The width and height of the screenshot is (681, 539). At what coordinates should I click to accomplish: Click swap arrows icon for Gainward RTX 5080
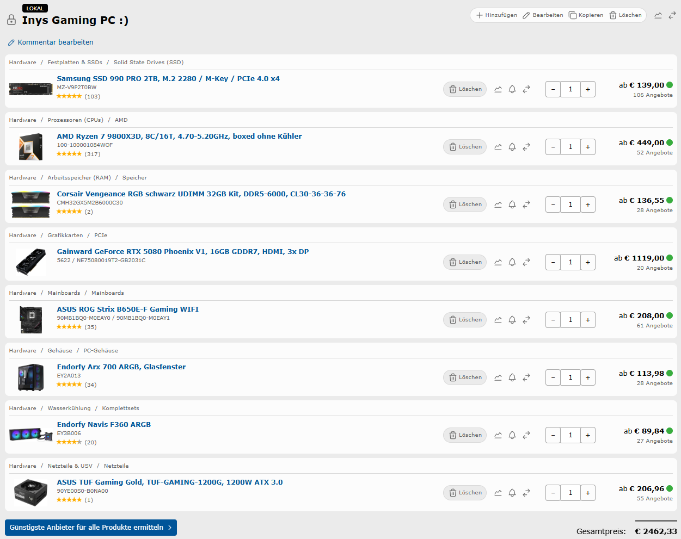pos(526,262)
